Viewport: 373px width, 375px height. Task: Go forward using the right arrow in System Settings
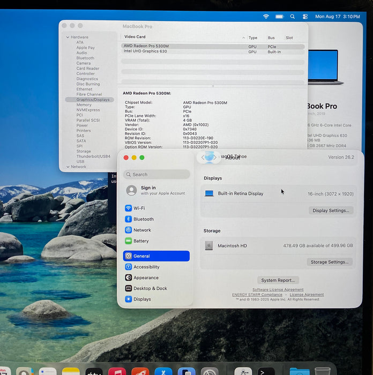215,157
